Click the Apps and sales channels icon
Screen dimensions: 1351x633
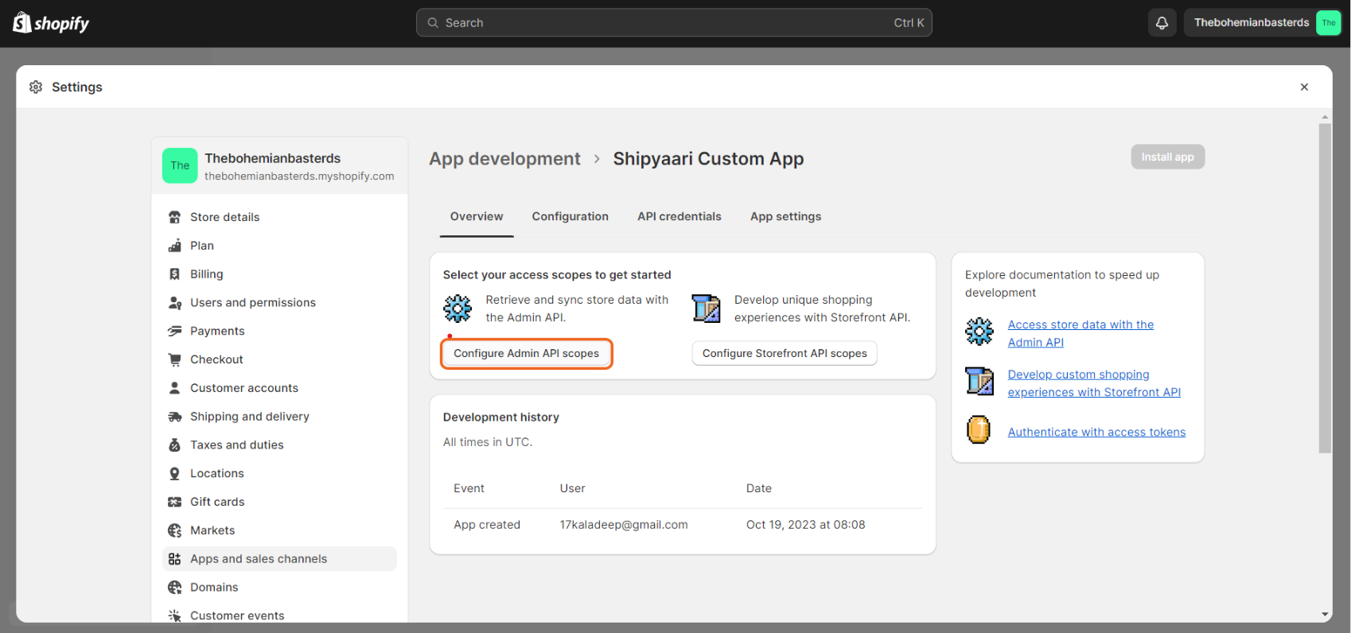175,559
